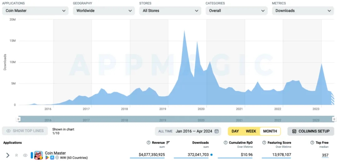Click the App Store icon under Coin Master
337x162 pixels.
52,158
